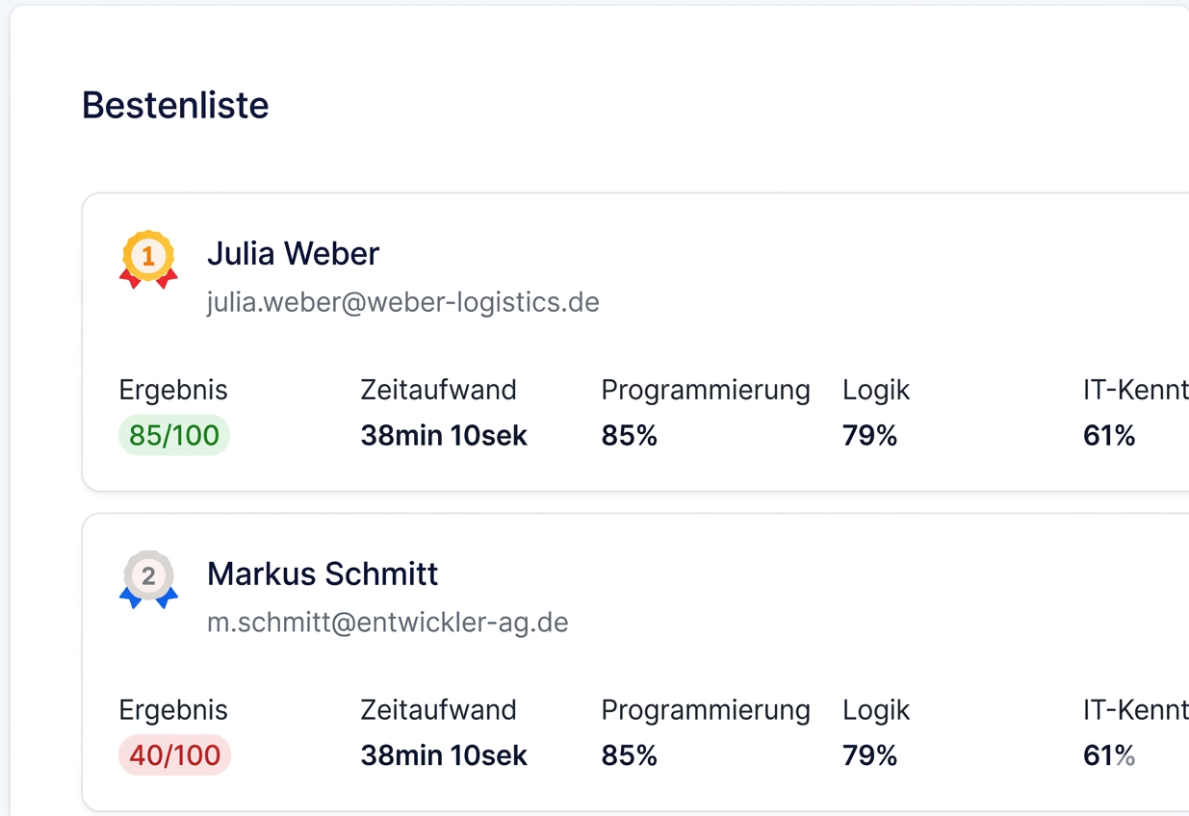The image size is (1189, 816).
Task: Click Markus Schmitt's Zeitaufwand value
Action: pos(444,755)
